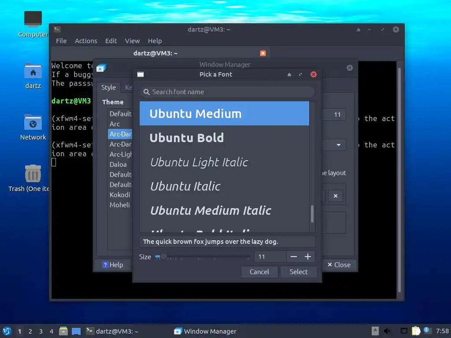Viewport: 451px width, 338px height.
Task: Select the Kokodi theme
Action: click(120, 195)
